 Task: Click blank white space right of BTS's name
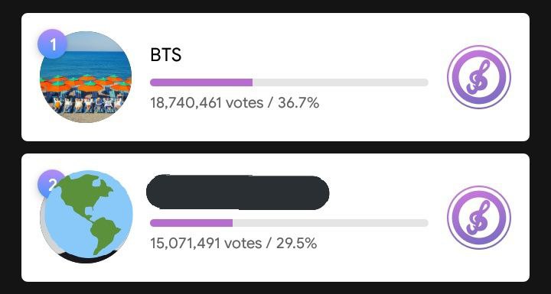point(302,55)
